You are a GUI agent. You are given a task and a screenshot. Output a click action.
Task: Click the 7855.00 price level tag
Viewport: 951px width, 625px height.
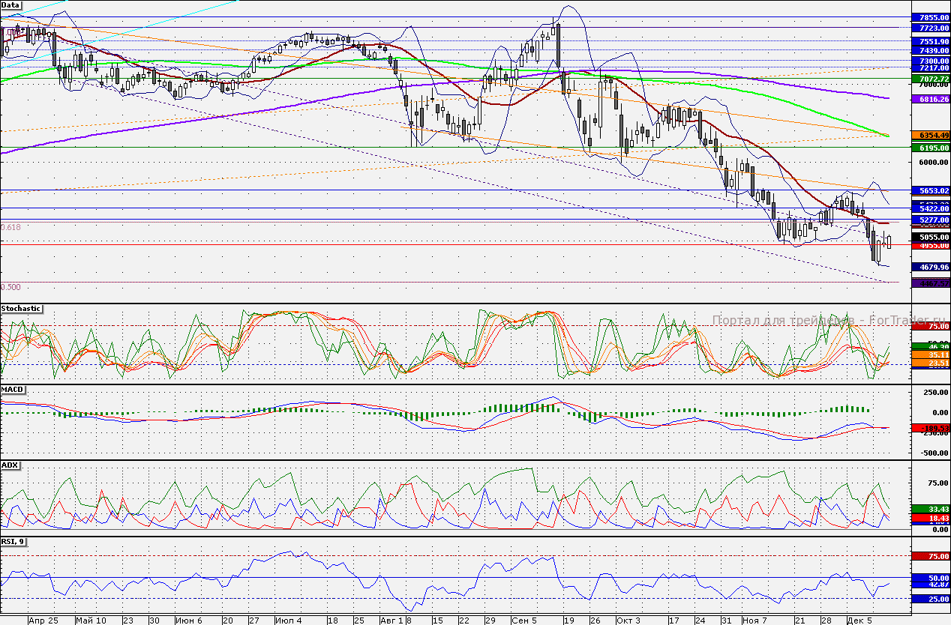point(929,17)
